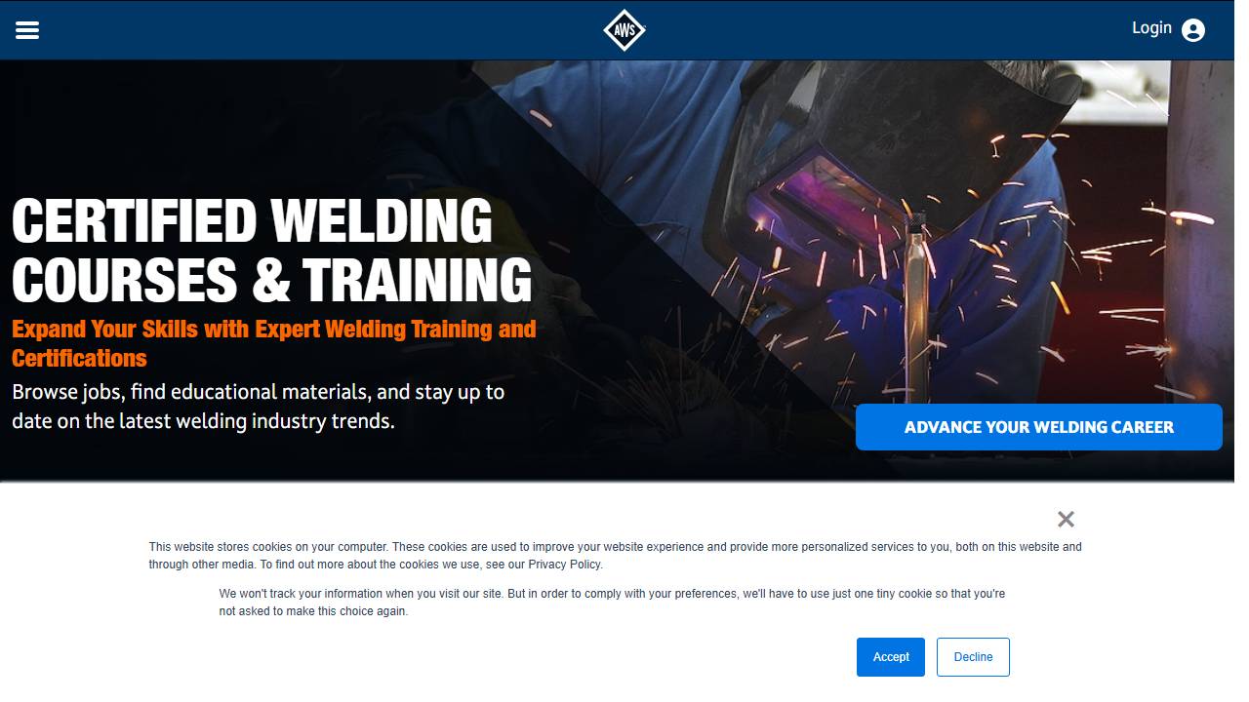Click Advance Your Welding Career button
The image size is (1249, 702).
[1038, 427]
